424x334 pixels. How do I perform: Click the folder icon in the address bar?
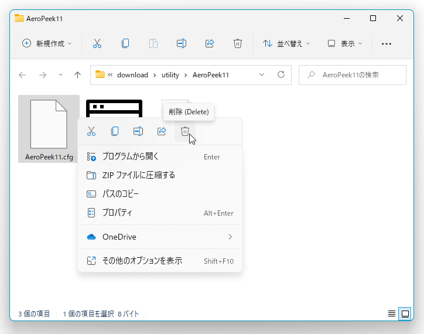coord(100,74)
